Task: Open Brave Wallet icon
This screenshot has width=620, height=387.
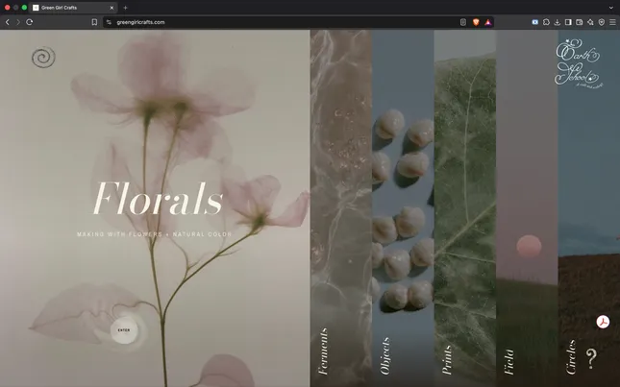Action: [x=580, y=22]
